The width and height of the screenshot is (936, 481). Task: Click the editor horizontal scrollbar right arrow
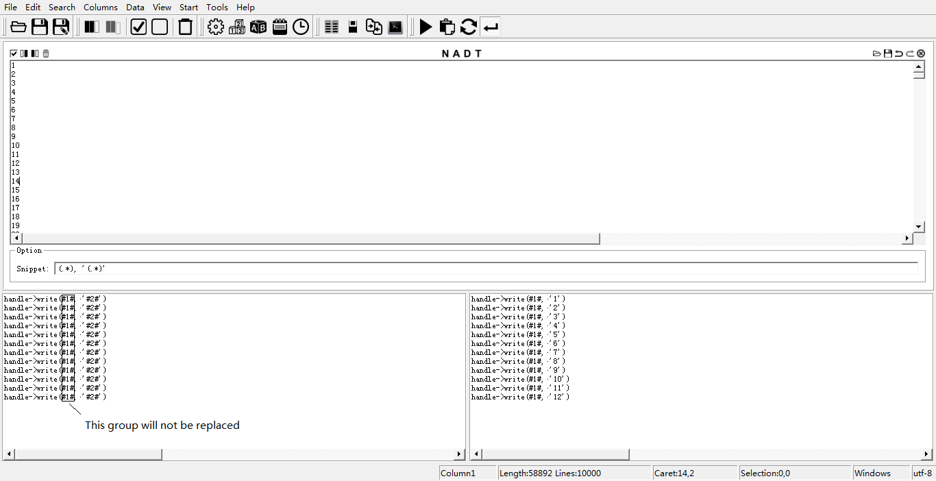click(x=907, y=238)
